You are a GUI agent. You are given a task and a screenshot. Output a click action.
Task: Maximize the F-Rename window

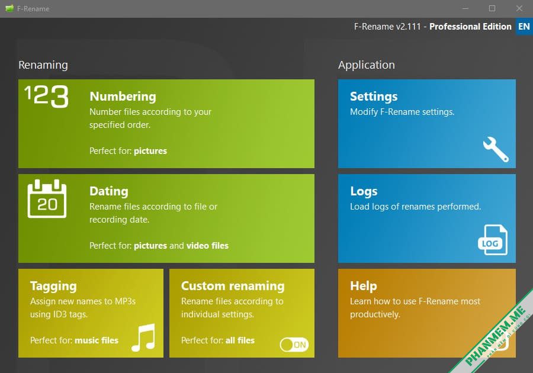click(x=492, y=8)
